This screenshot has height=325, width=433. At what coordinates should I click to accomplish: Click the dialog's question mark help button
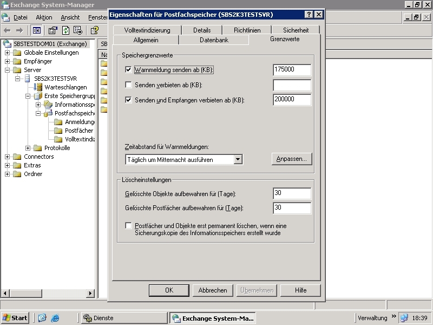(309, 15)
